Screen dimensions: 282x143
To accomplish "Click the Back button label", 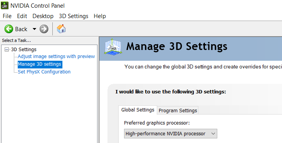I will (21, 29).
